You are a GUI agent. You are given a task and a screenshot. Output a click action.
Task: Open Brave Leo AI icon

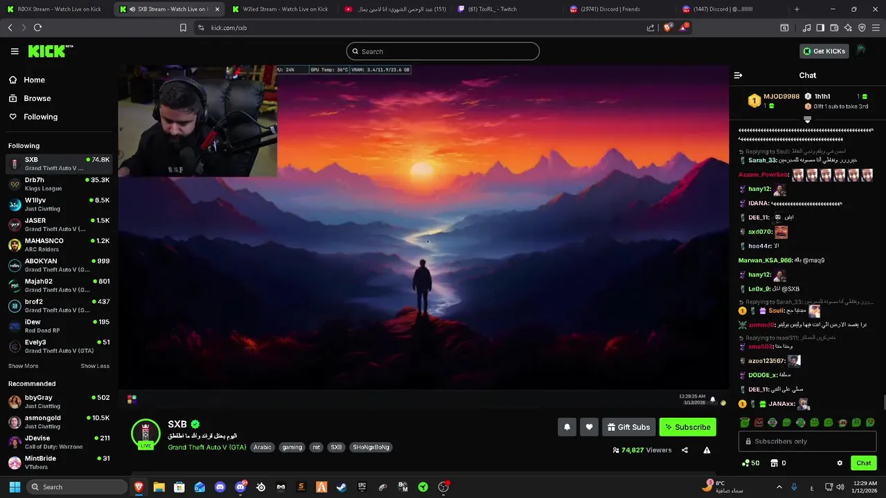[x=848, y=28]
